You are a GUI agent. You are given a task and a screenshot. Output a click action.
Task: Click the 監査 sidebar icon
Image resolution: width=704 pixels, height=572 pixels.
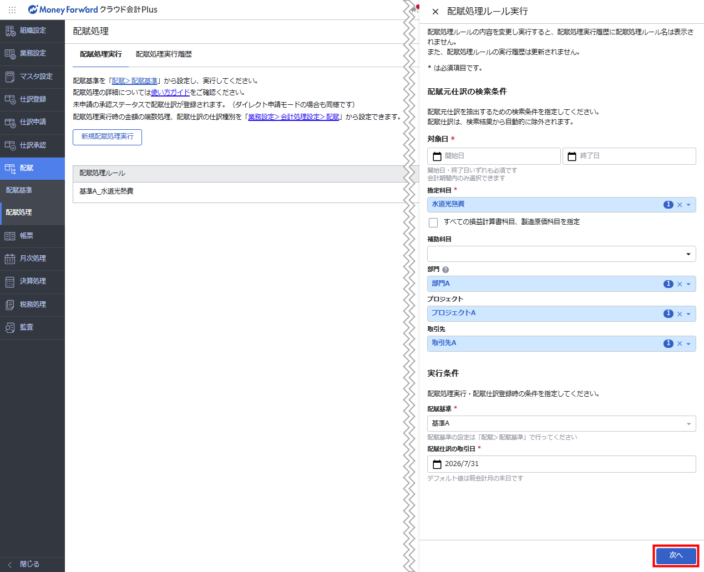(x=10, y=327)
